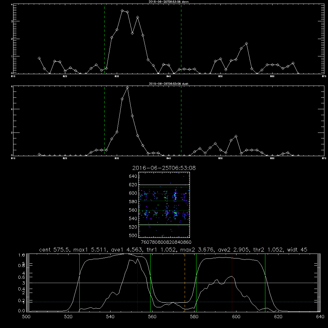This screenshot has width=328, height=328.
Task: Click bottom plot x-axis label 500
Action: (26, 317)
